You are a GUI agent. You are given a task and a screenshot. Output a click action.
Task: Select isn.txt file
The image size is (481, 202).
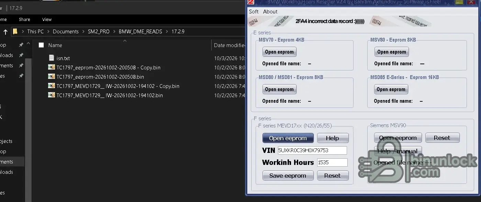[63, 58]
